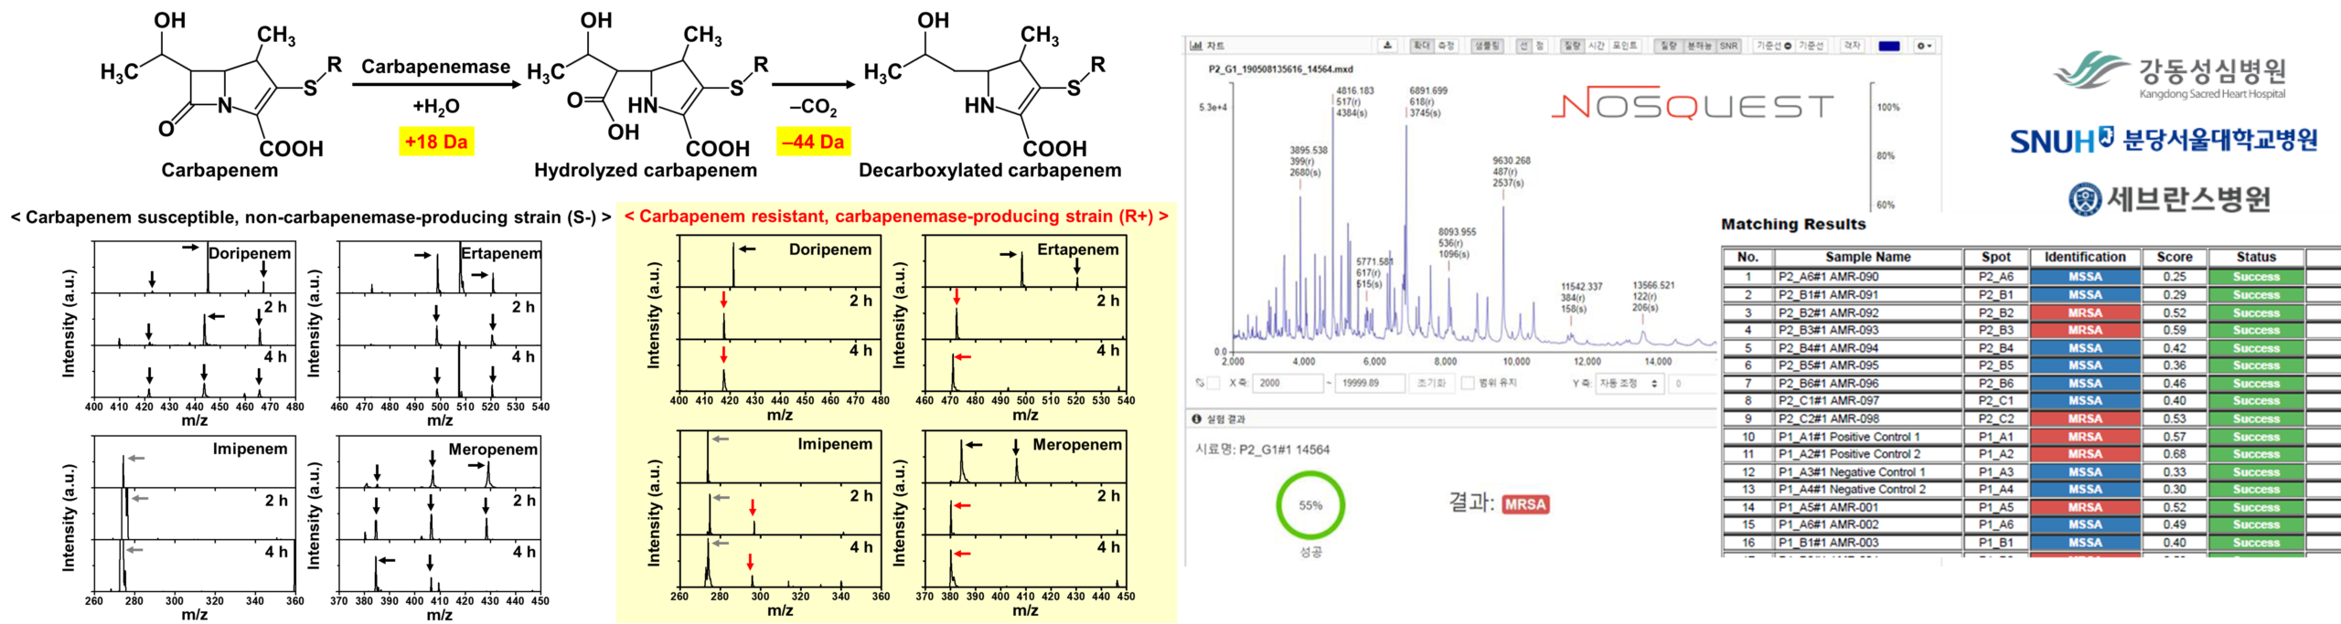Viewport: 2341px width, 624px height.
Task: Open the Y축 자동 조정 dropdown
Action: pos(1629,384)
